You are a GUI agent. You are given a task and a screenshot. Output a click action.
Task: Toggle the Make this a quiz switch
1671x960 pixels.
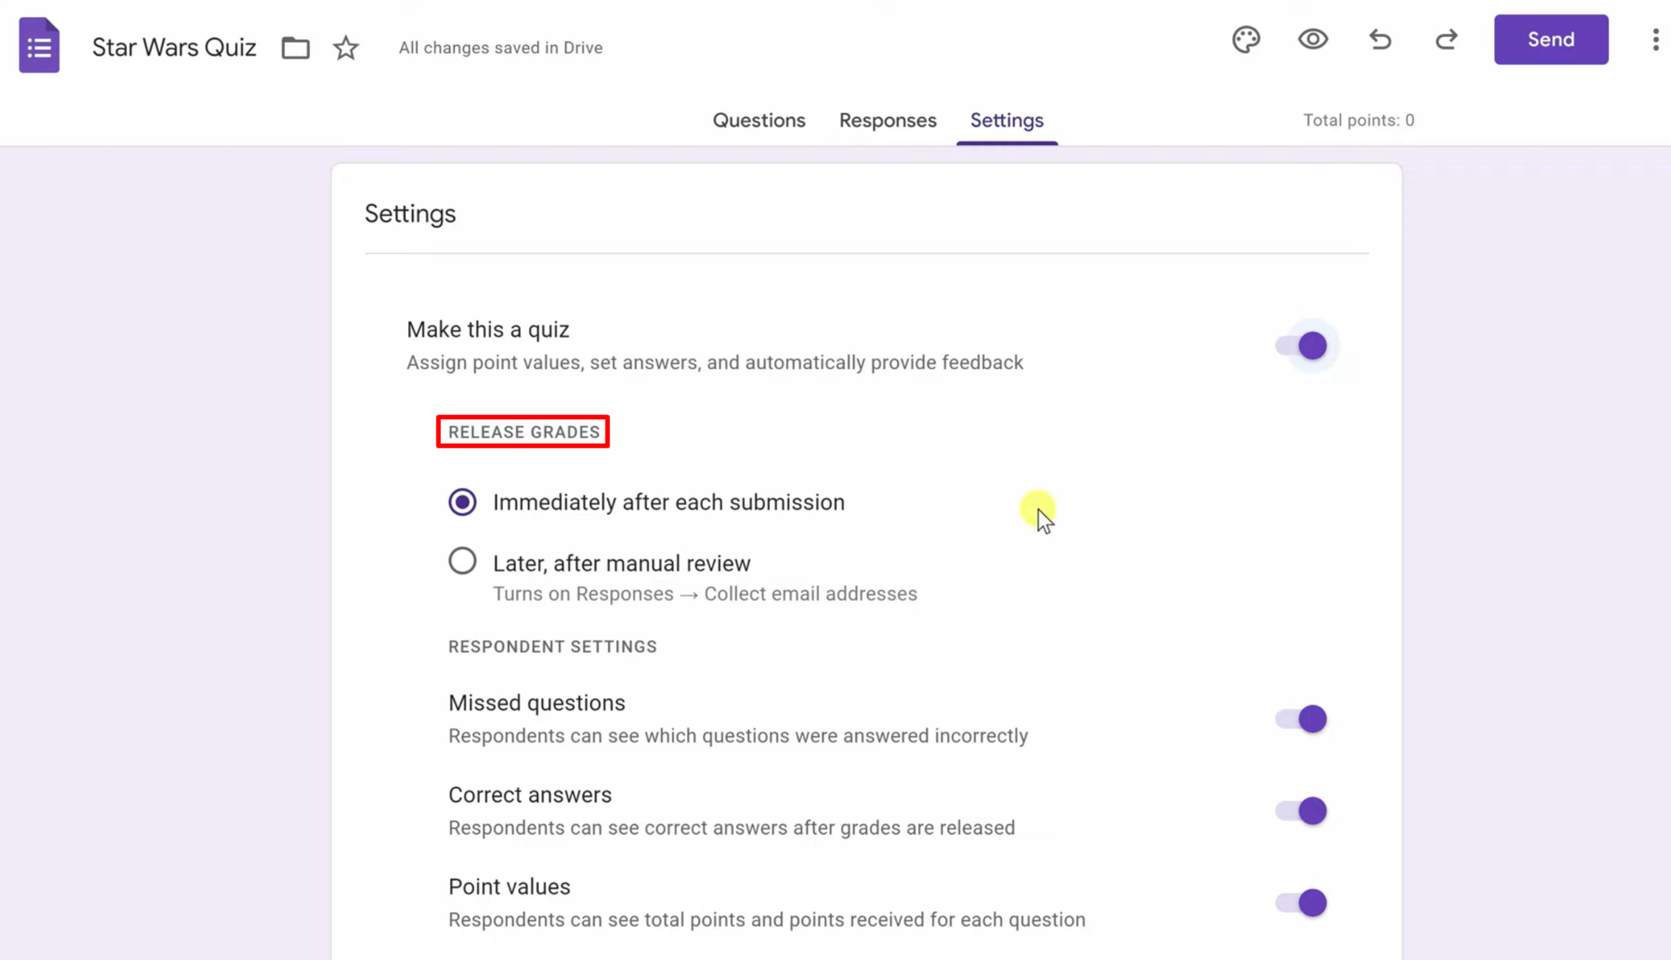(1301, 346)
